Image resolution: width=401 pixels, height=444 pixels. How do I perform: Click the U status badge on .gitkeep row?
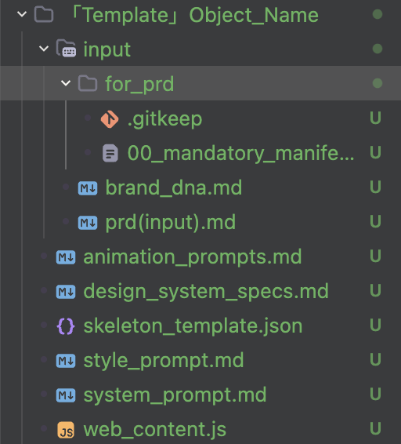(x=375, y=118)
